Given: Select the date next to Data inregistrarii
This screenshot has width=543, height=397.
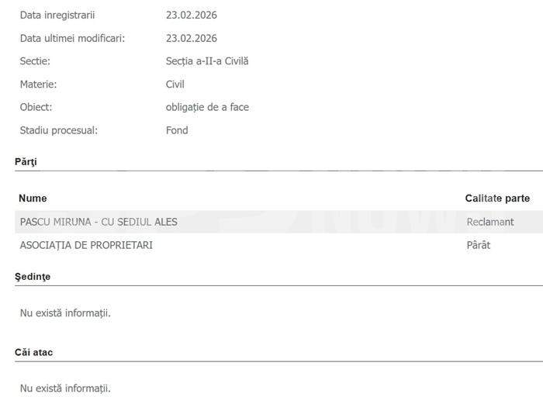Looking at the screenshot, I should [191, 15].
